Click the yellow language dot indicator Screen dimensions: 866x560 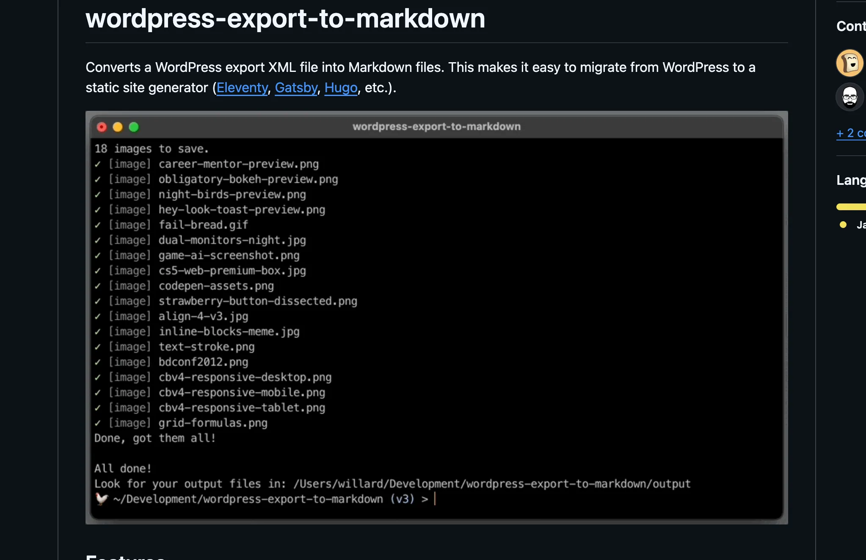843,225
